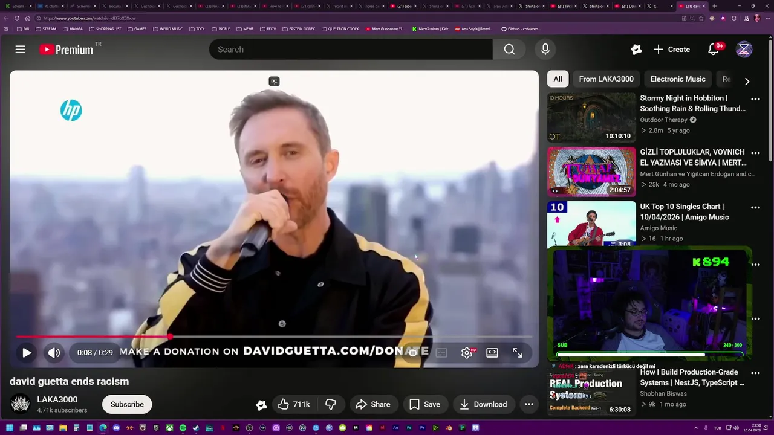
Task: Open more actions ellipsis under video
Action: (x=528, y=404)
